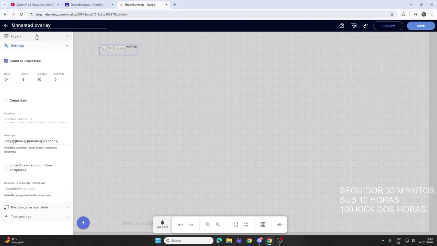Click the Position, size and style icon
The height and width of the screenshot is (246, 437).
(6, 207)
